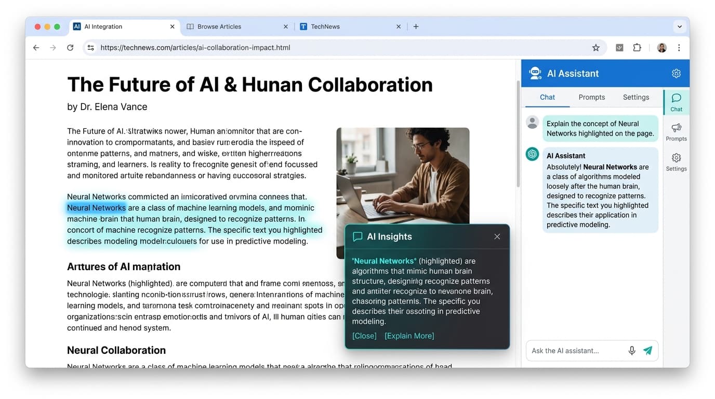Image resolution: width=715 pixels, height=399 pixels.
Task: Click the AI Assistant reply bubble
Action: [x=600, y=190]
